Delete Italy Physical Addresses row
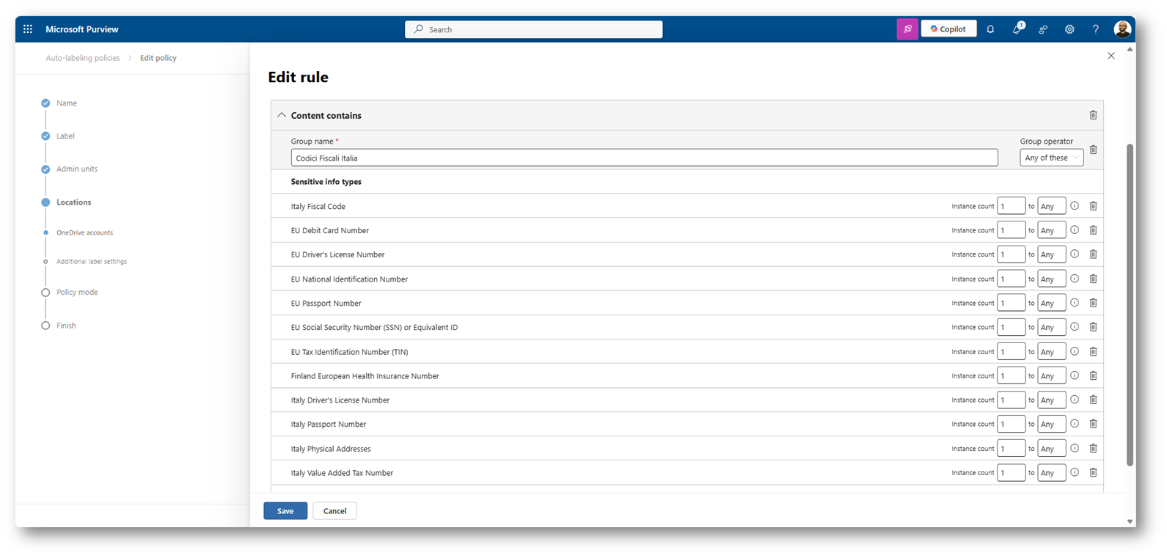 (1093, 448)
